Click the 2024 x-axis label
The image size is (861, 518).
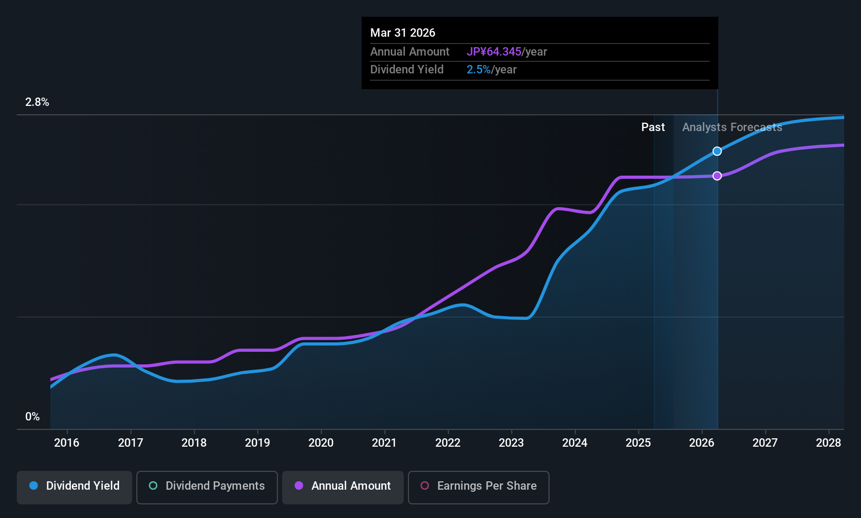coord(575,443)
